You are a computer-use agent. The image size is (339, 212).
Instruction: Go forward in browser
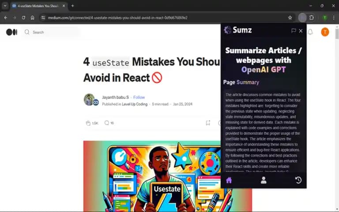(15, 18)
